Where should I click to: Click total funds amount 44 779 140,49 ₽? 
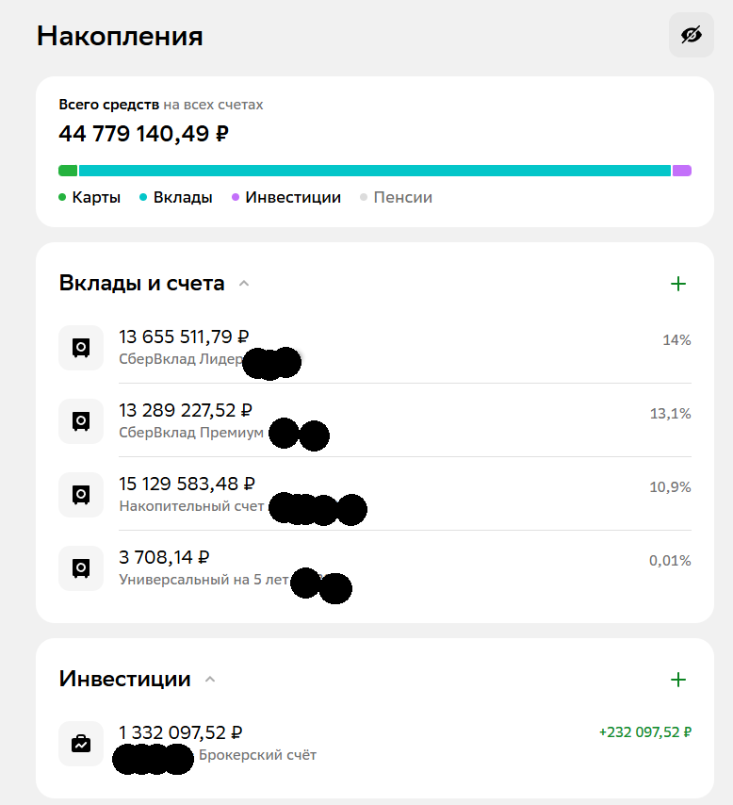point(143,134)
